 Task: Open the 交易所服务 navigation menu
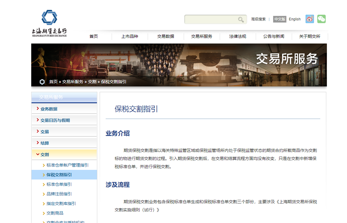point(202,36)
